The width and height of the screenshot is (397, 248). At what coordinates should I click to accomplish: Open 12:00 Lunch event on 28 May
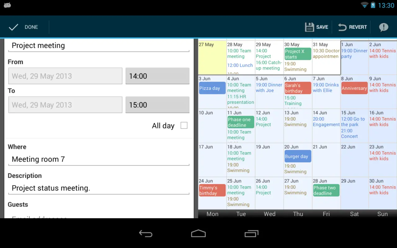tap(240, 65)
